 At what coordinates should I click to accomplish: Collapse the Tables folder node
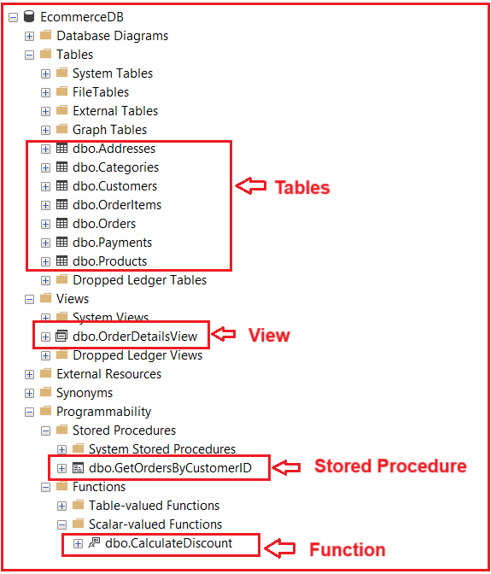click(29, 55)
